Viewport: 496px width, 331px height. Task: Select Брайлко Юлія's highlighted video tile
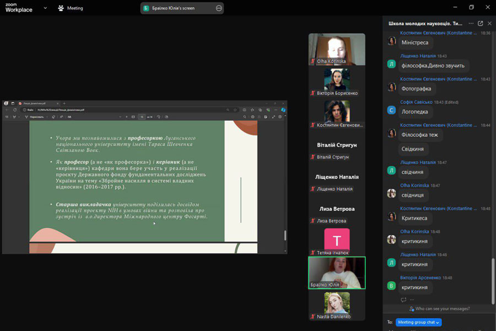coord(337,273)
